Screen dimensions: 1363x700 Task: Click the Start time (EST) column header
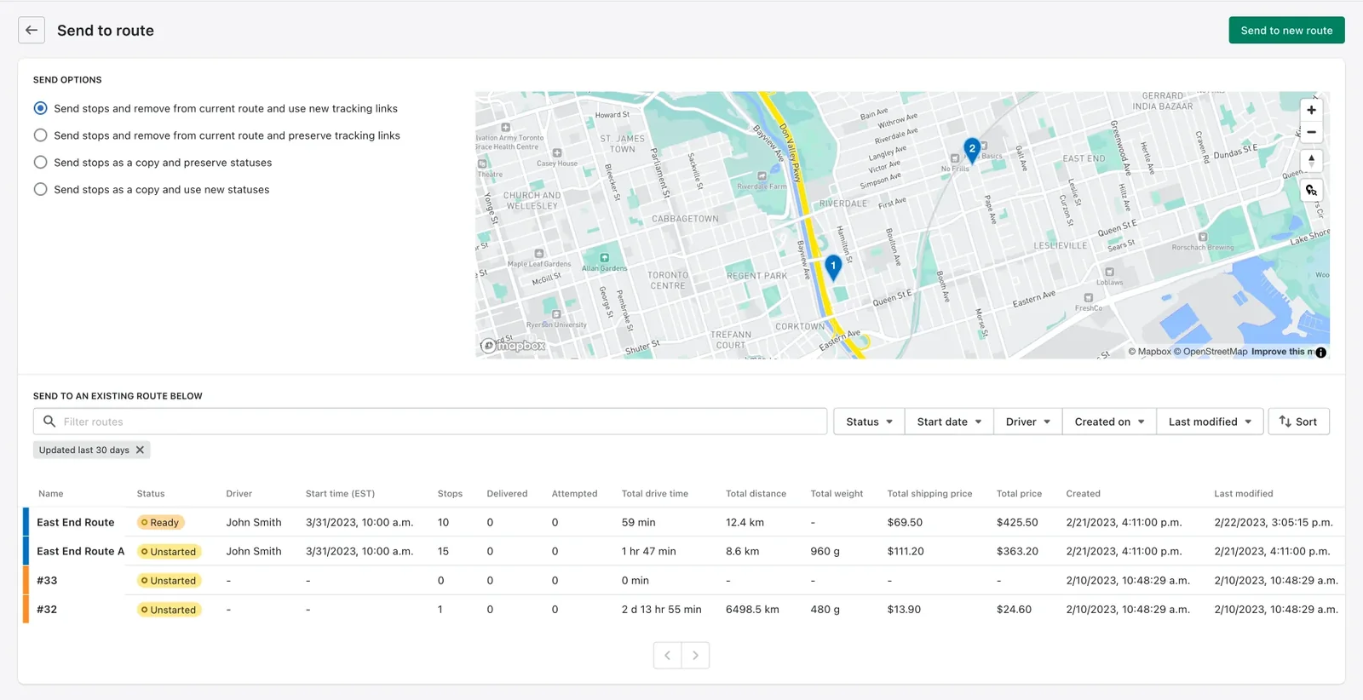pos(340,494)
